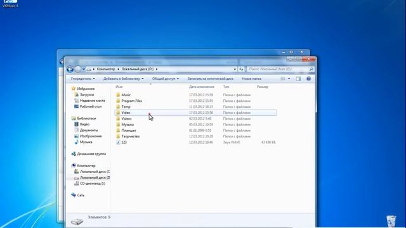Select the Музыка folder in file list
Image resolution: width=406 pixels, height=228 pixels.
pos(128,125)
